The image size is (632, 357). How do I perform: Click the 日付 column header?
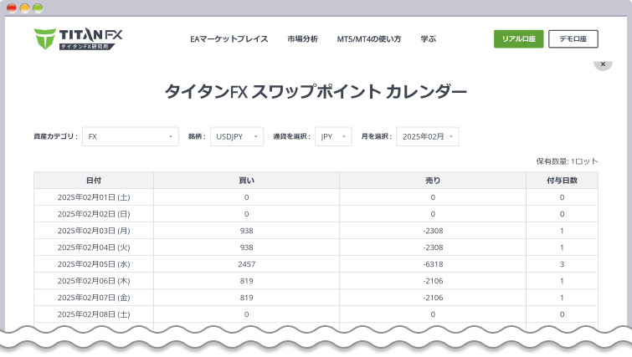pyautogui.click(x=94, y=181)
